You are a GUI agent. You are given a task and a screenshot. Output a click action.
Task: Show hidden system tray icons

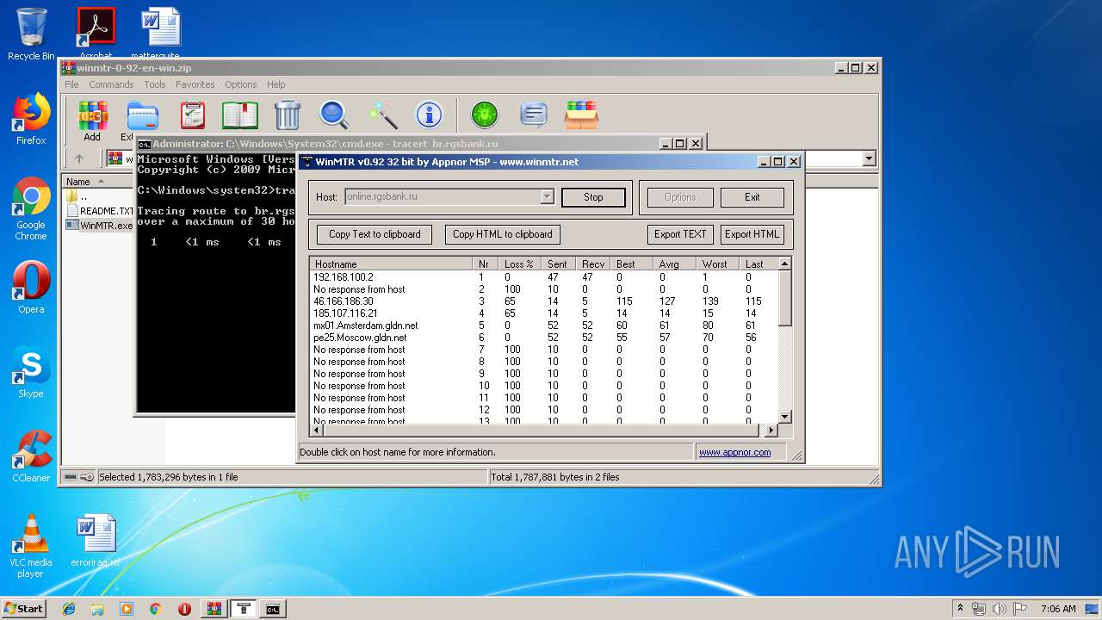pyautogui.click(x=960, y=609)
